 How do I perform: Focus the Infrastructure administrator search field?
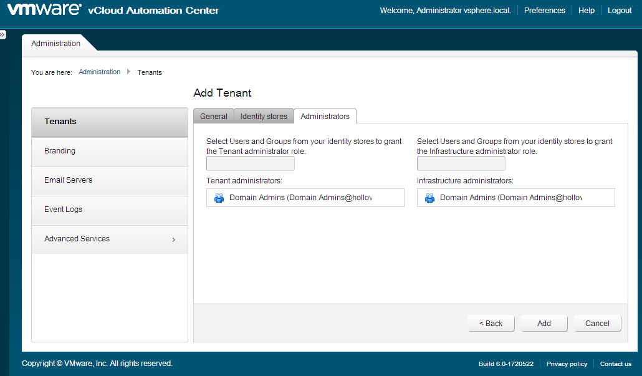pyautogui.click(x=461, y=164)
